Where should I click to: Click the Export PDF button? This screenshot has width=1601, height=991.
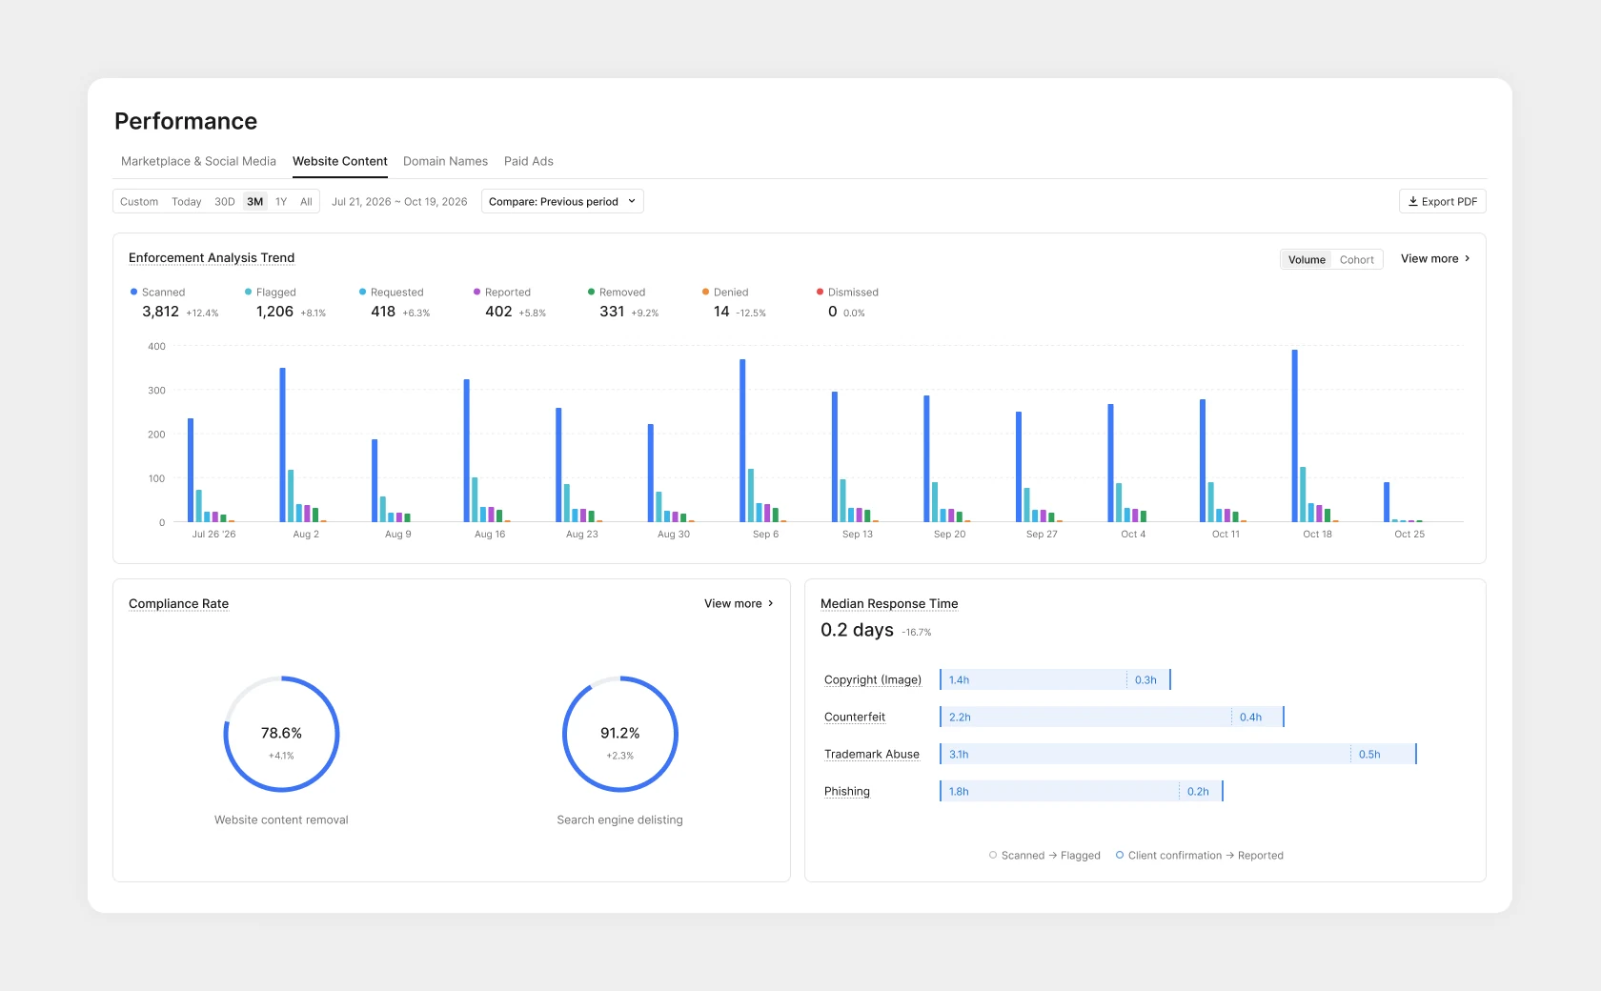pos(1443,201)
